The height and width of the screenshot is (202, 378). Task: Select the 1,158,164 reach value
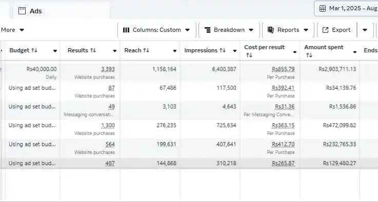(x=164, y=69)
